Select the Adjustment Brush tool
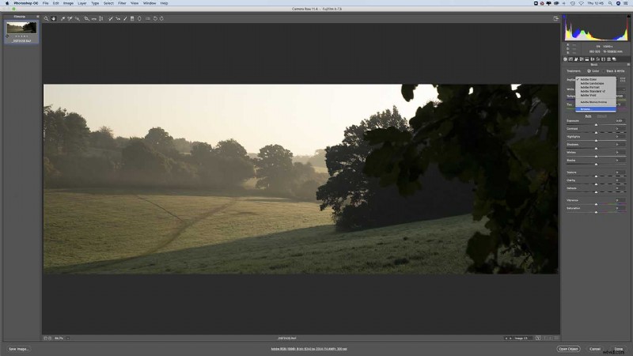 125,18
